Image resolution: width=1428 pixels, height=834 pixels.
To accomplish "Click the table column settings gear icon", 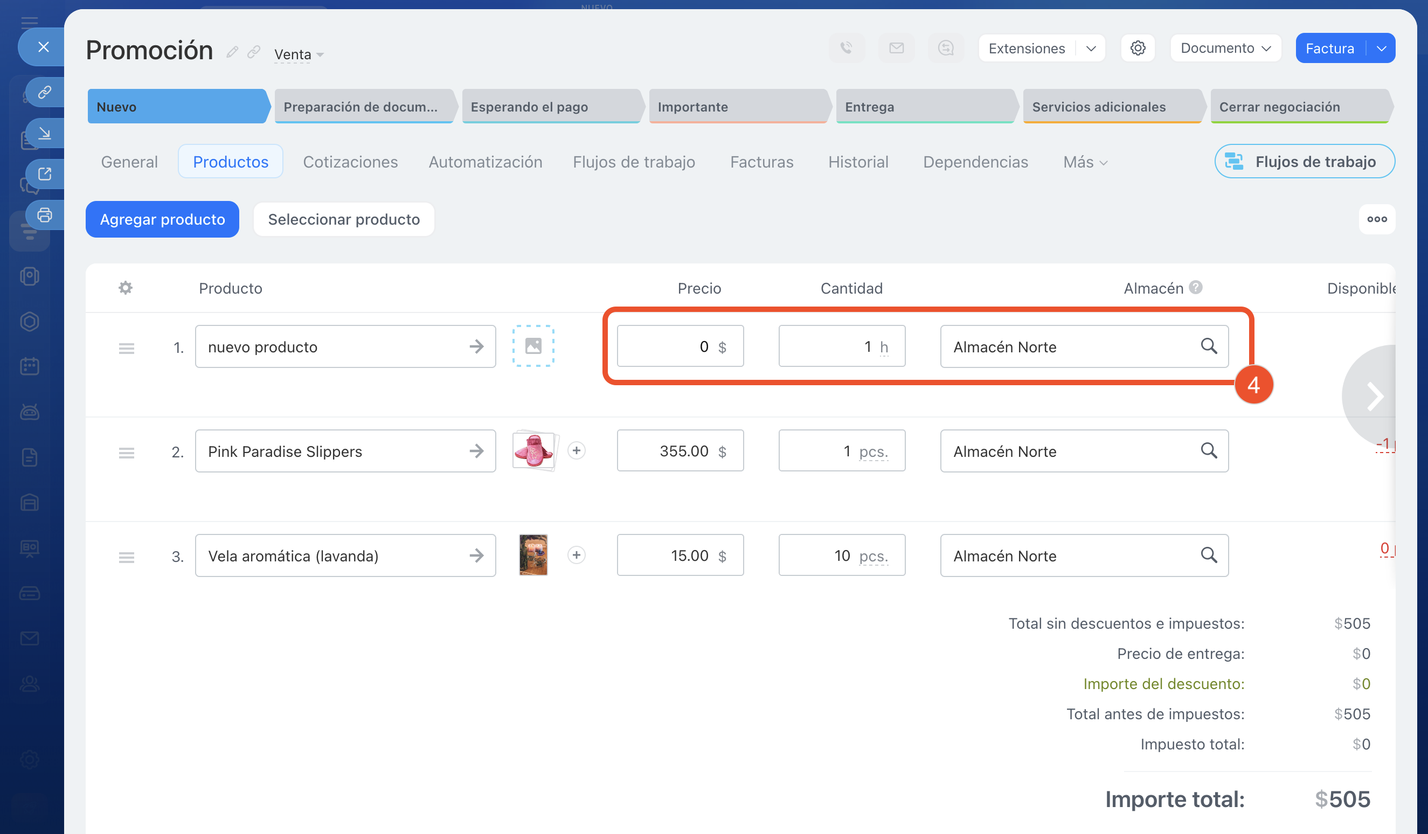I will point(125,288).
